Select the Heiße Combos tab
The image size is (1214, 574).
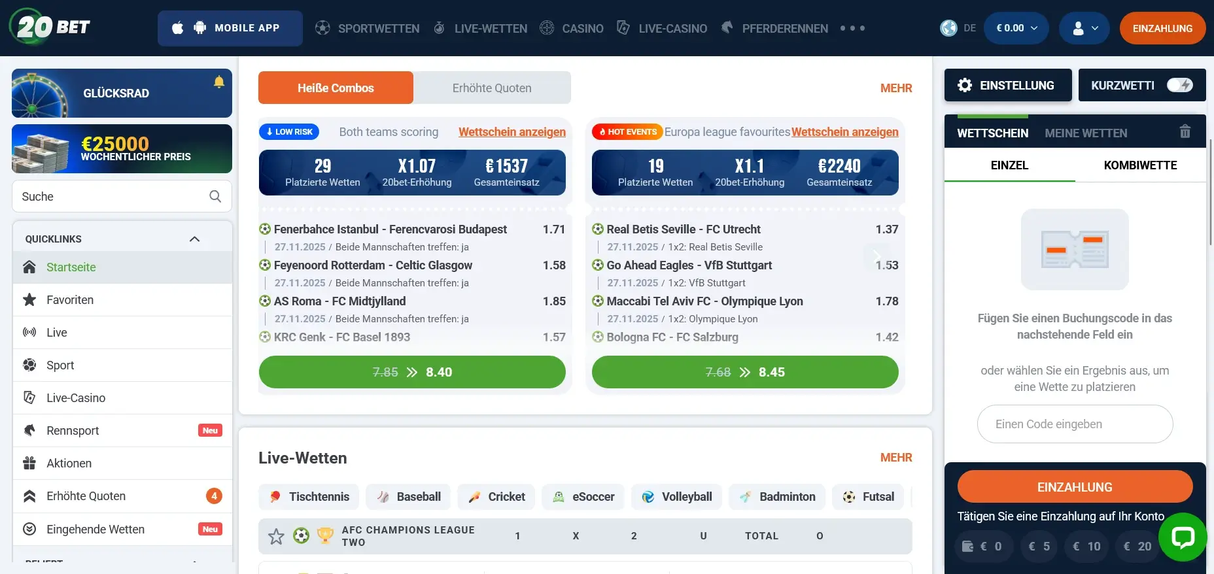(x=336, y=88)
